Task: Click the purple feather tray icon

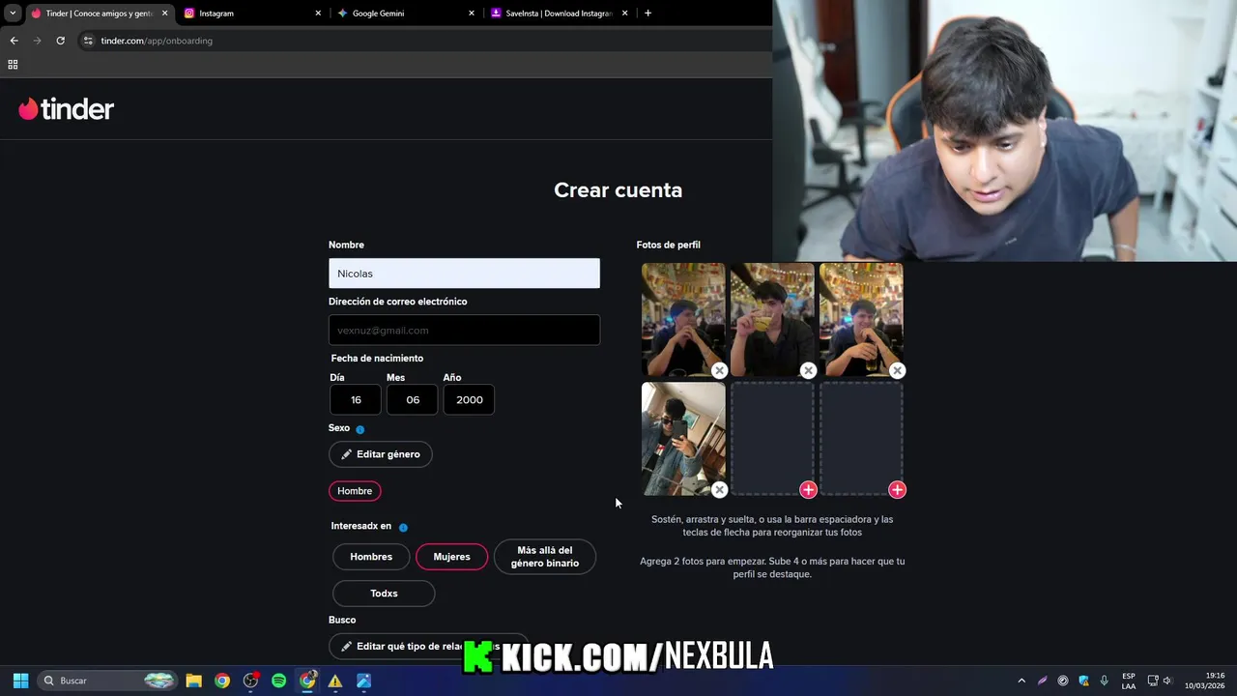Action: tap(1042, 681)
